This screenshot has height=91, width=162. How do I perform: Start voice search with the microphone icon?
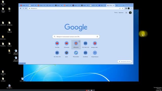(x=97, y=36)
